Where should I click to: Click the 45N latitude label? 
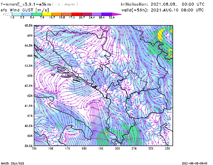[30, 36]
